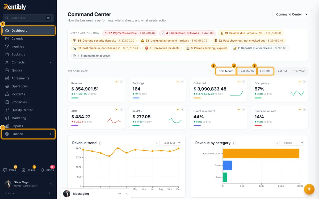Viewport: 319px width, 199px height.
Task: Click the Messaging pop-out arrow icon
Action: click(x=119, y=194)
